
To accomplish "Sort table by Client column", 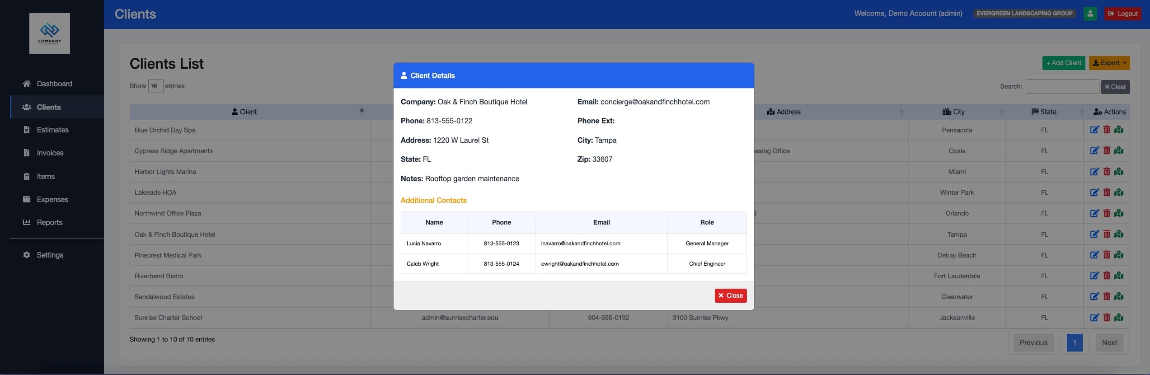I will tap(250, 112).
